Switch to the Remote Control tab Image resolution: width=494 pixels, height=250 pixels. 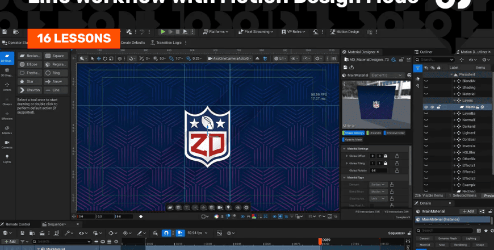pyautogui.click(x=15, y=224)
